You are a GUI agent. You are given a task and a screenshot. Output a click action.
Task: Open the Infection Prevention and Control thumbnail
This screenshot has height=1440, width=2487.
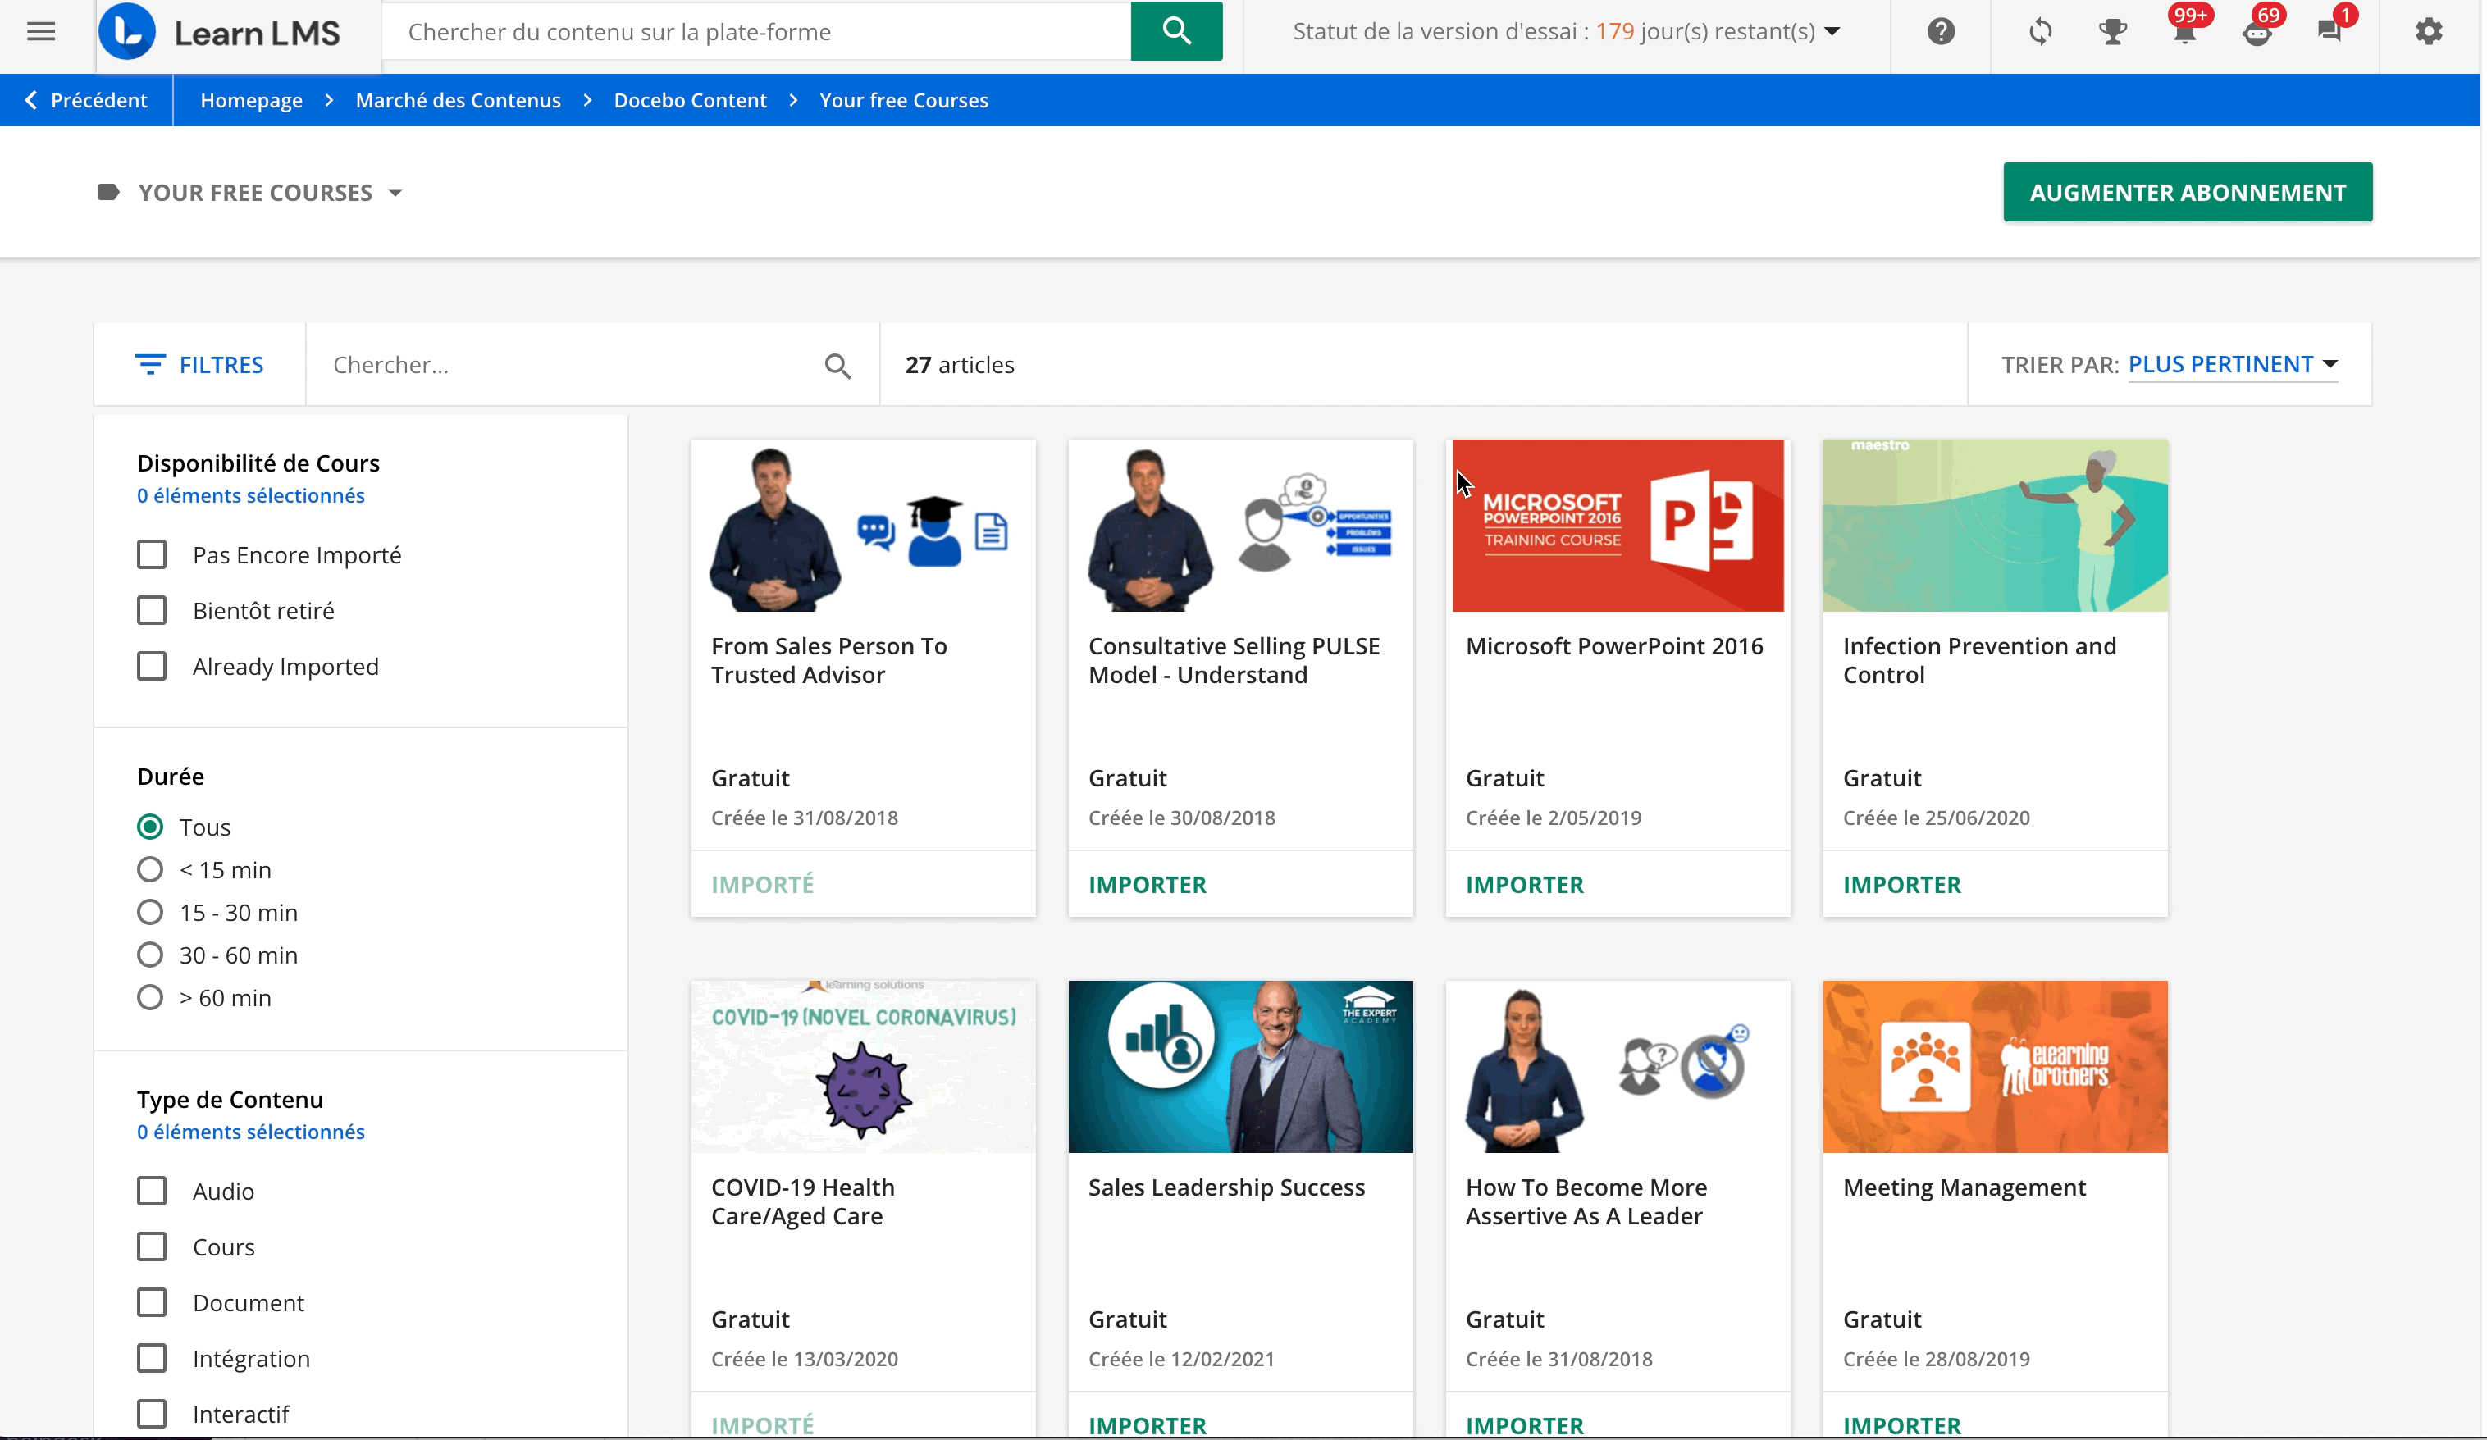(x=1995, y=526)
